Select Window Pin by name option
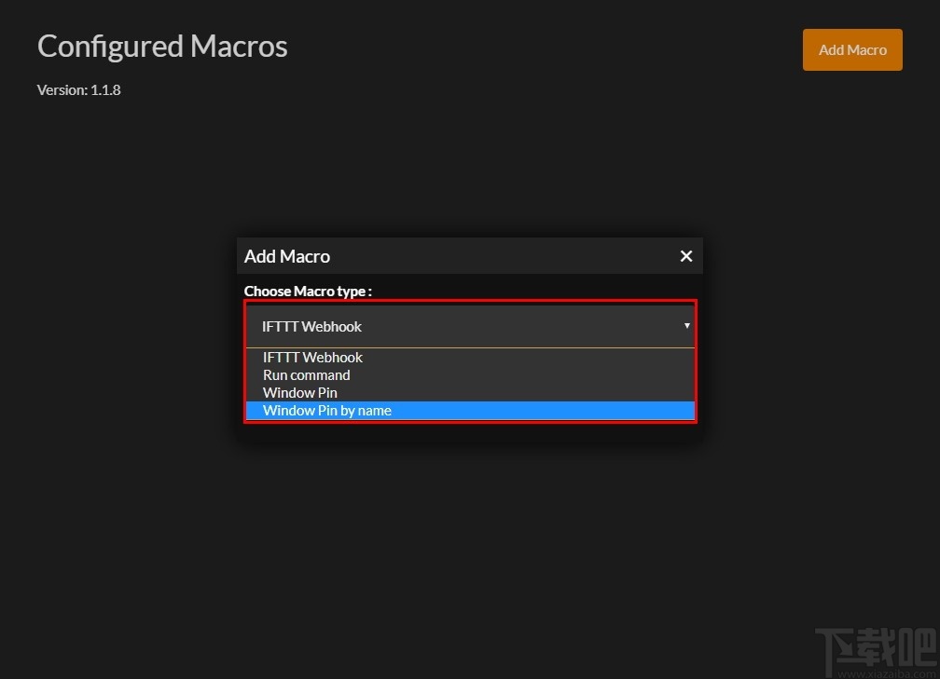 click(327, 411)
